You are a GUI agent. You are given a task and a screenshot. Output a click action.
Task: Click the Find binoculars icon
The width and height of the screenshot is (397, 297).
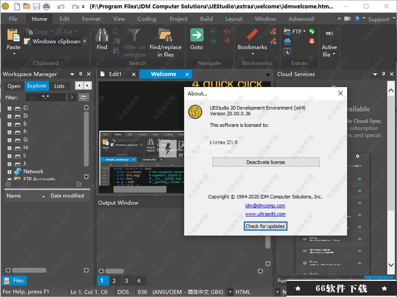[x=102, y=35]
